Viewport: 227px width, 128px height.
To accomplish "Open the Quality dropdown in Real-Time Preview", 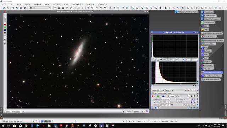I will click(138, 111).
